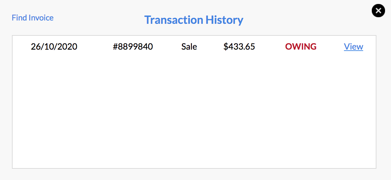Click the $433.65 amount
This screenshot has width=391, height=180.
coord(239,47)
